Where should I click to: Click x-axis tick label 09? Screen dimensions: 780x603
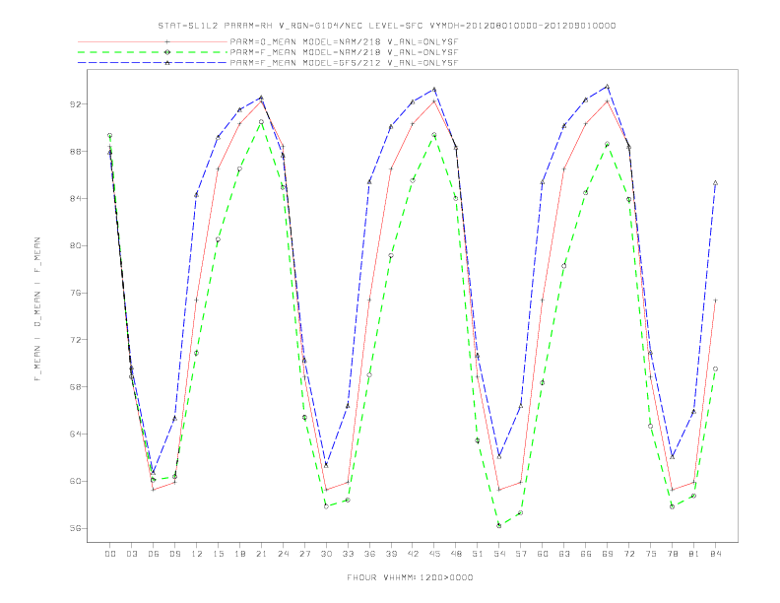(x=175, y=554)
